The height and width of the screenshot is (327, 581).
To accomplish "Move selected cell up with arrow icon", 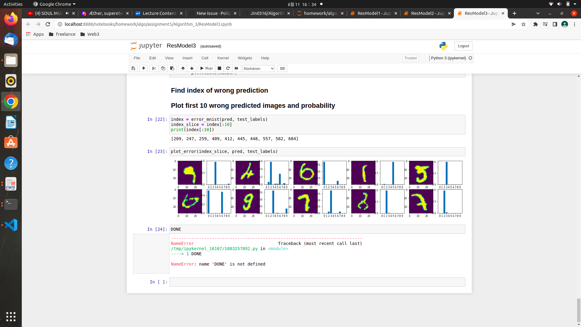I will tap(183, 68).
